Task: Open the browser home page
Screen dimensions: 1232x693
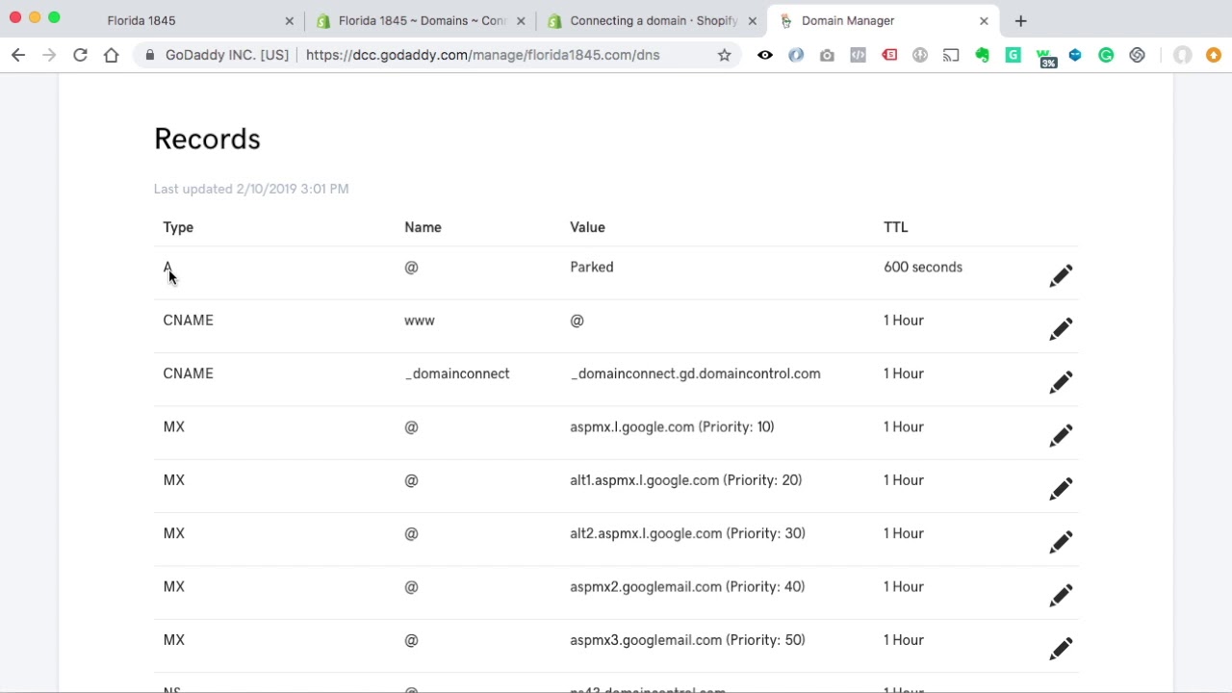Action: tap(112, 55)
